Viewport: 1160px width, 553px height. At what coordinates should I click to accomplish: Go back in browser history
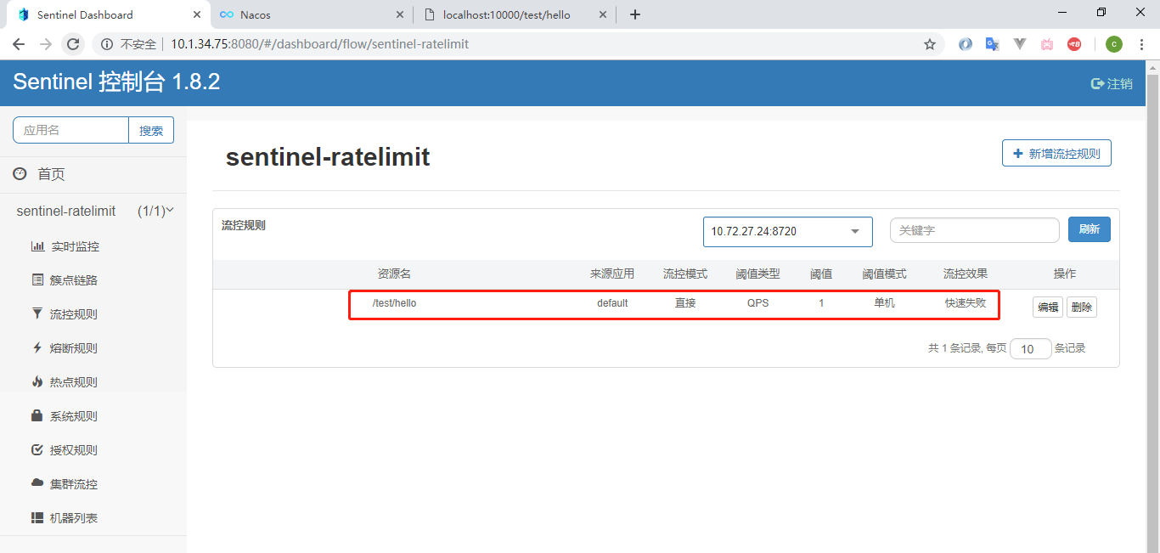[19, 44]
